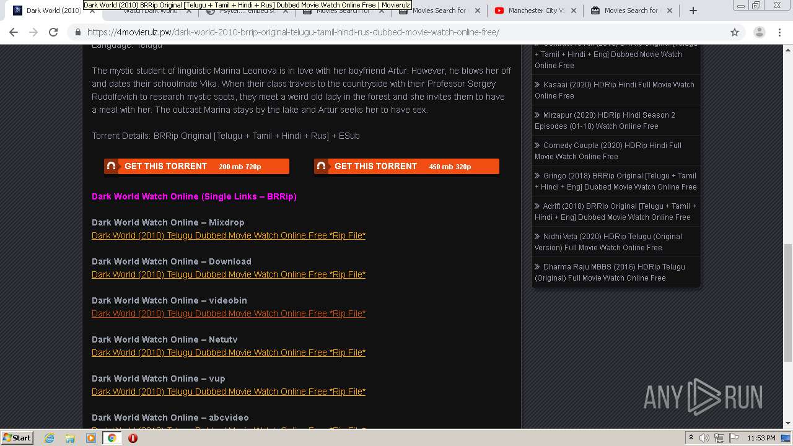Screen dimensions: 793x446
Task: Open a new browser tab
Action: (x=693, y=11)
